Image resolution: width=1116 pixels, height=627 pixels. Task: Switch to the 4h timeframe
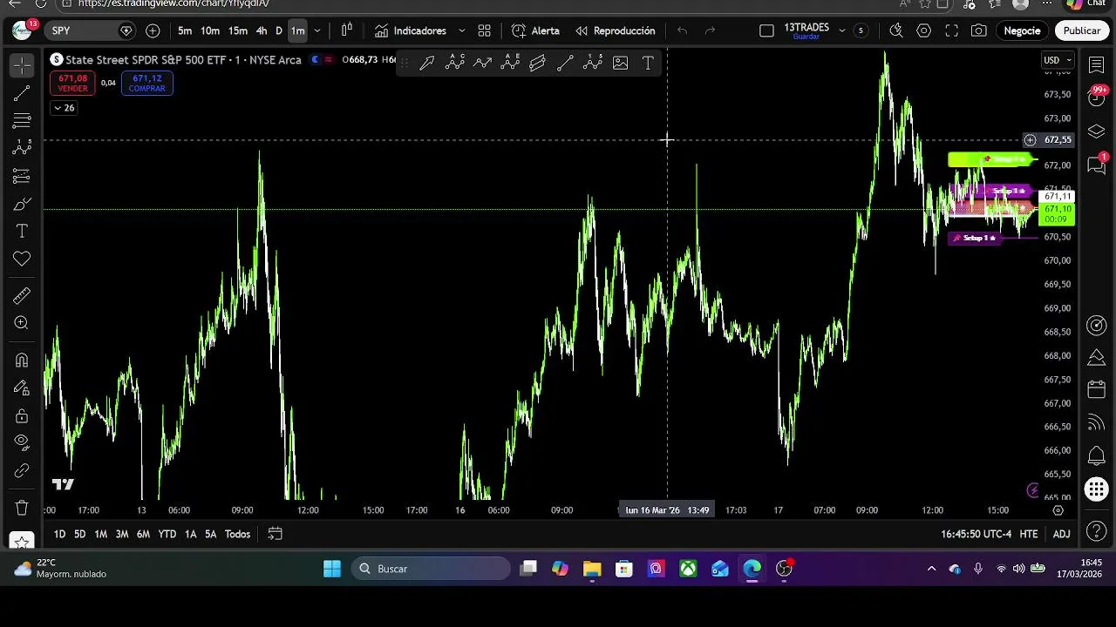(x=262, y=30)
